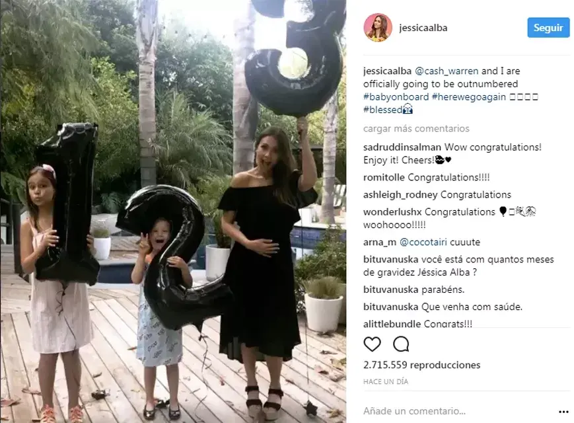
Task: Visit the wonderlushx commenter profile
Action: tap(392, 212)
